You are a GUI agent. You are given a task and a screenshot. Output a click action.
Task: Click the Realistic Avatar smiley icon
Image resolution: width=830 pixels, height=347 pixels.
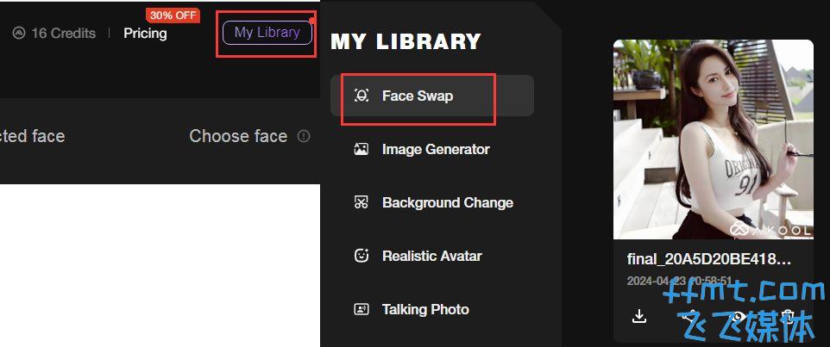(x=361, y=256)
